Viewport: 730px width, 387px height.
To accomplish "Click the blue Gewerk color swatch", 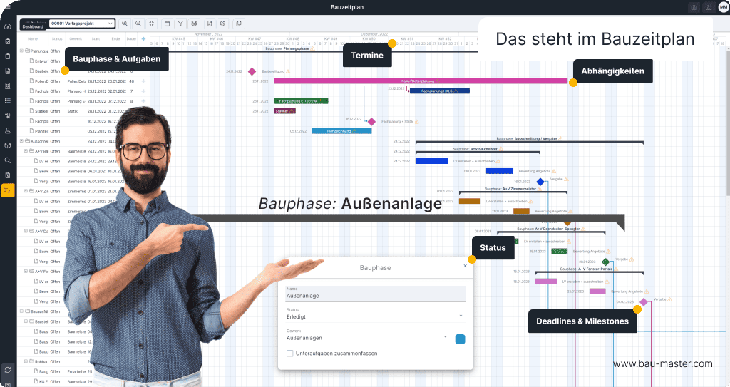I will click(460, 339).
